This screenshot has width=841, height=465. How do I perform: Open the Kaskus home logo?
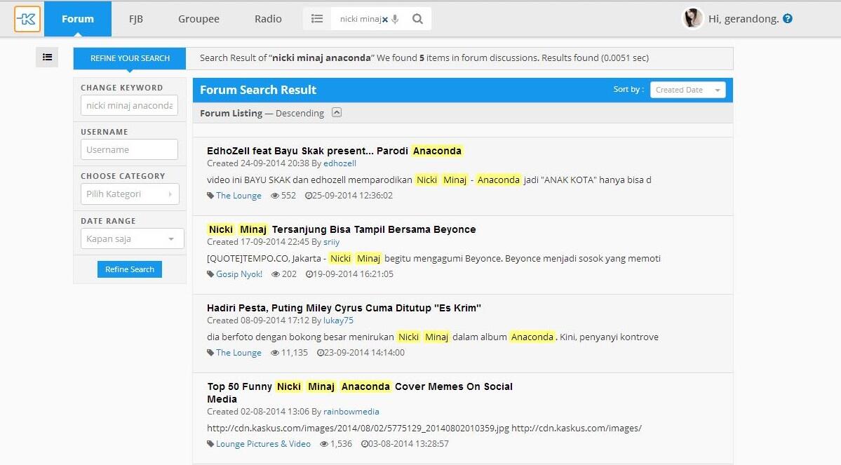tap(27, 19)
